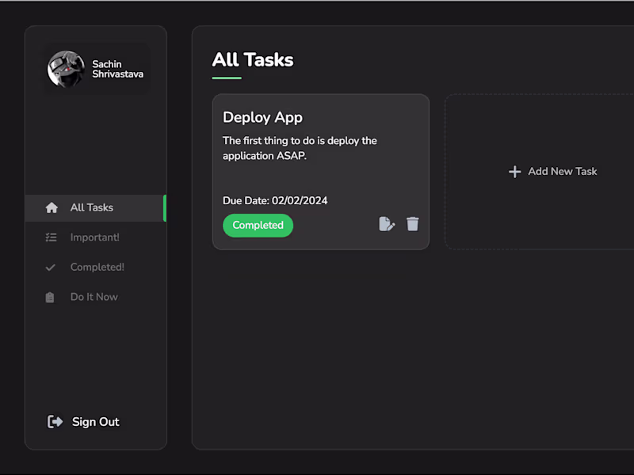This screenshot has height=475, width=634.
Task: Click the Deploy App task description text
Action: [x=300, y=148]
